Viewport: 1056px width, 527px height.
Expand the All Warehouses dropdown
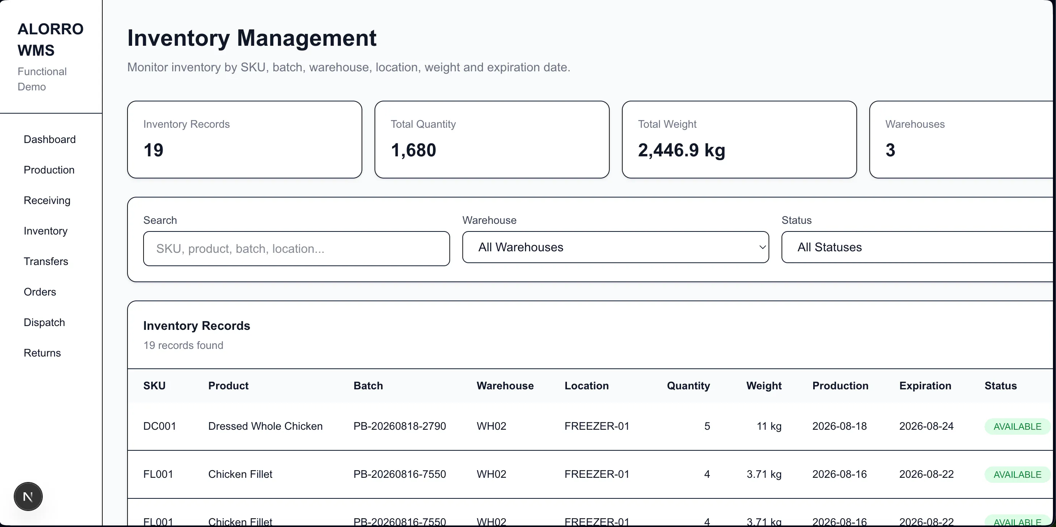615,247
